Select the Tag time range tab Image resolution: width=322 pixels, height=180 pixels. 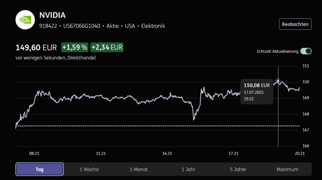[40, 169]
